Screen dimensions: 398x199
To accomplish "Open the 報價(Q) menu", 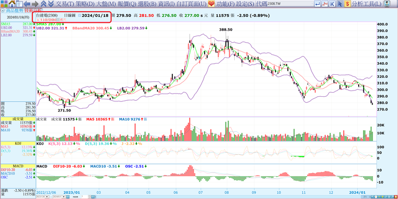I will [127, 4].
